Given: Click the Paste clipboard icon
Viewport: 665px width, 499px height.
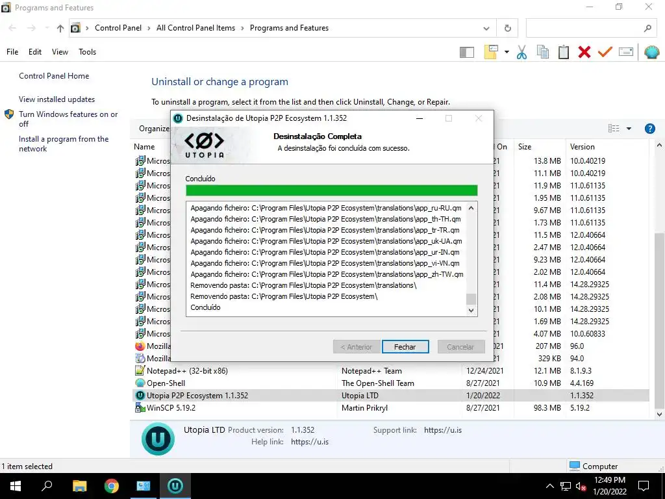Looking at the screenshot, I should 563,52.
